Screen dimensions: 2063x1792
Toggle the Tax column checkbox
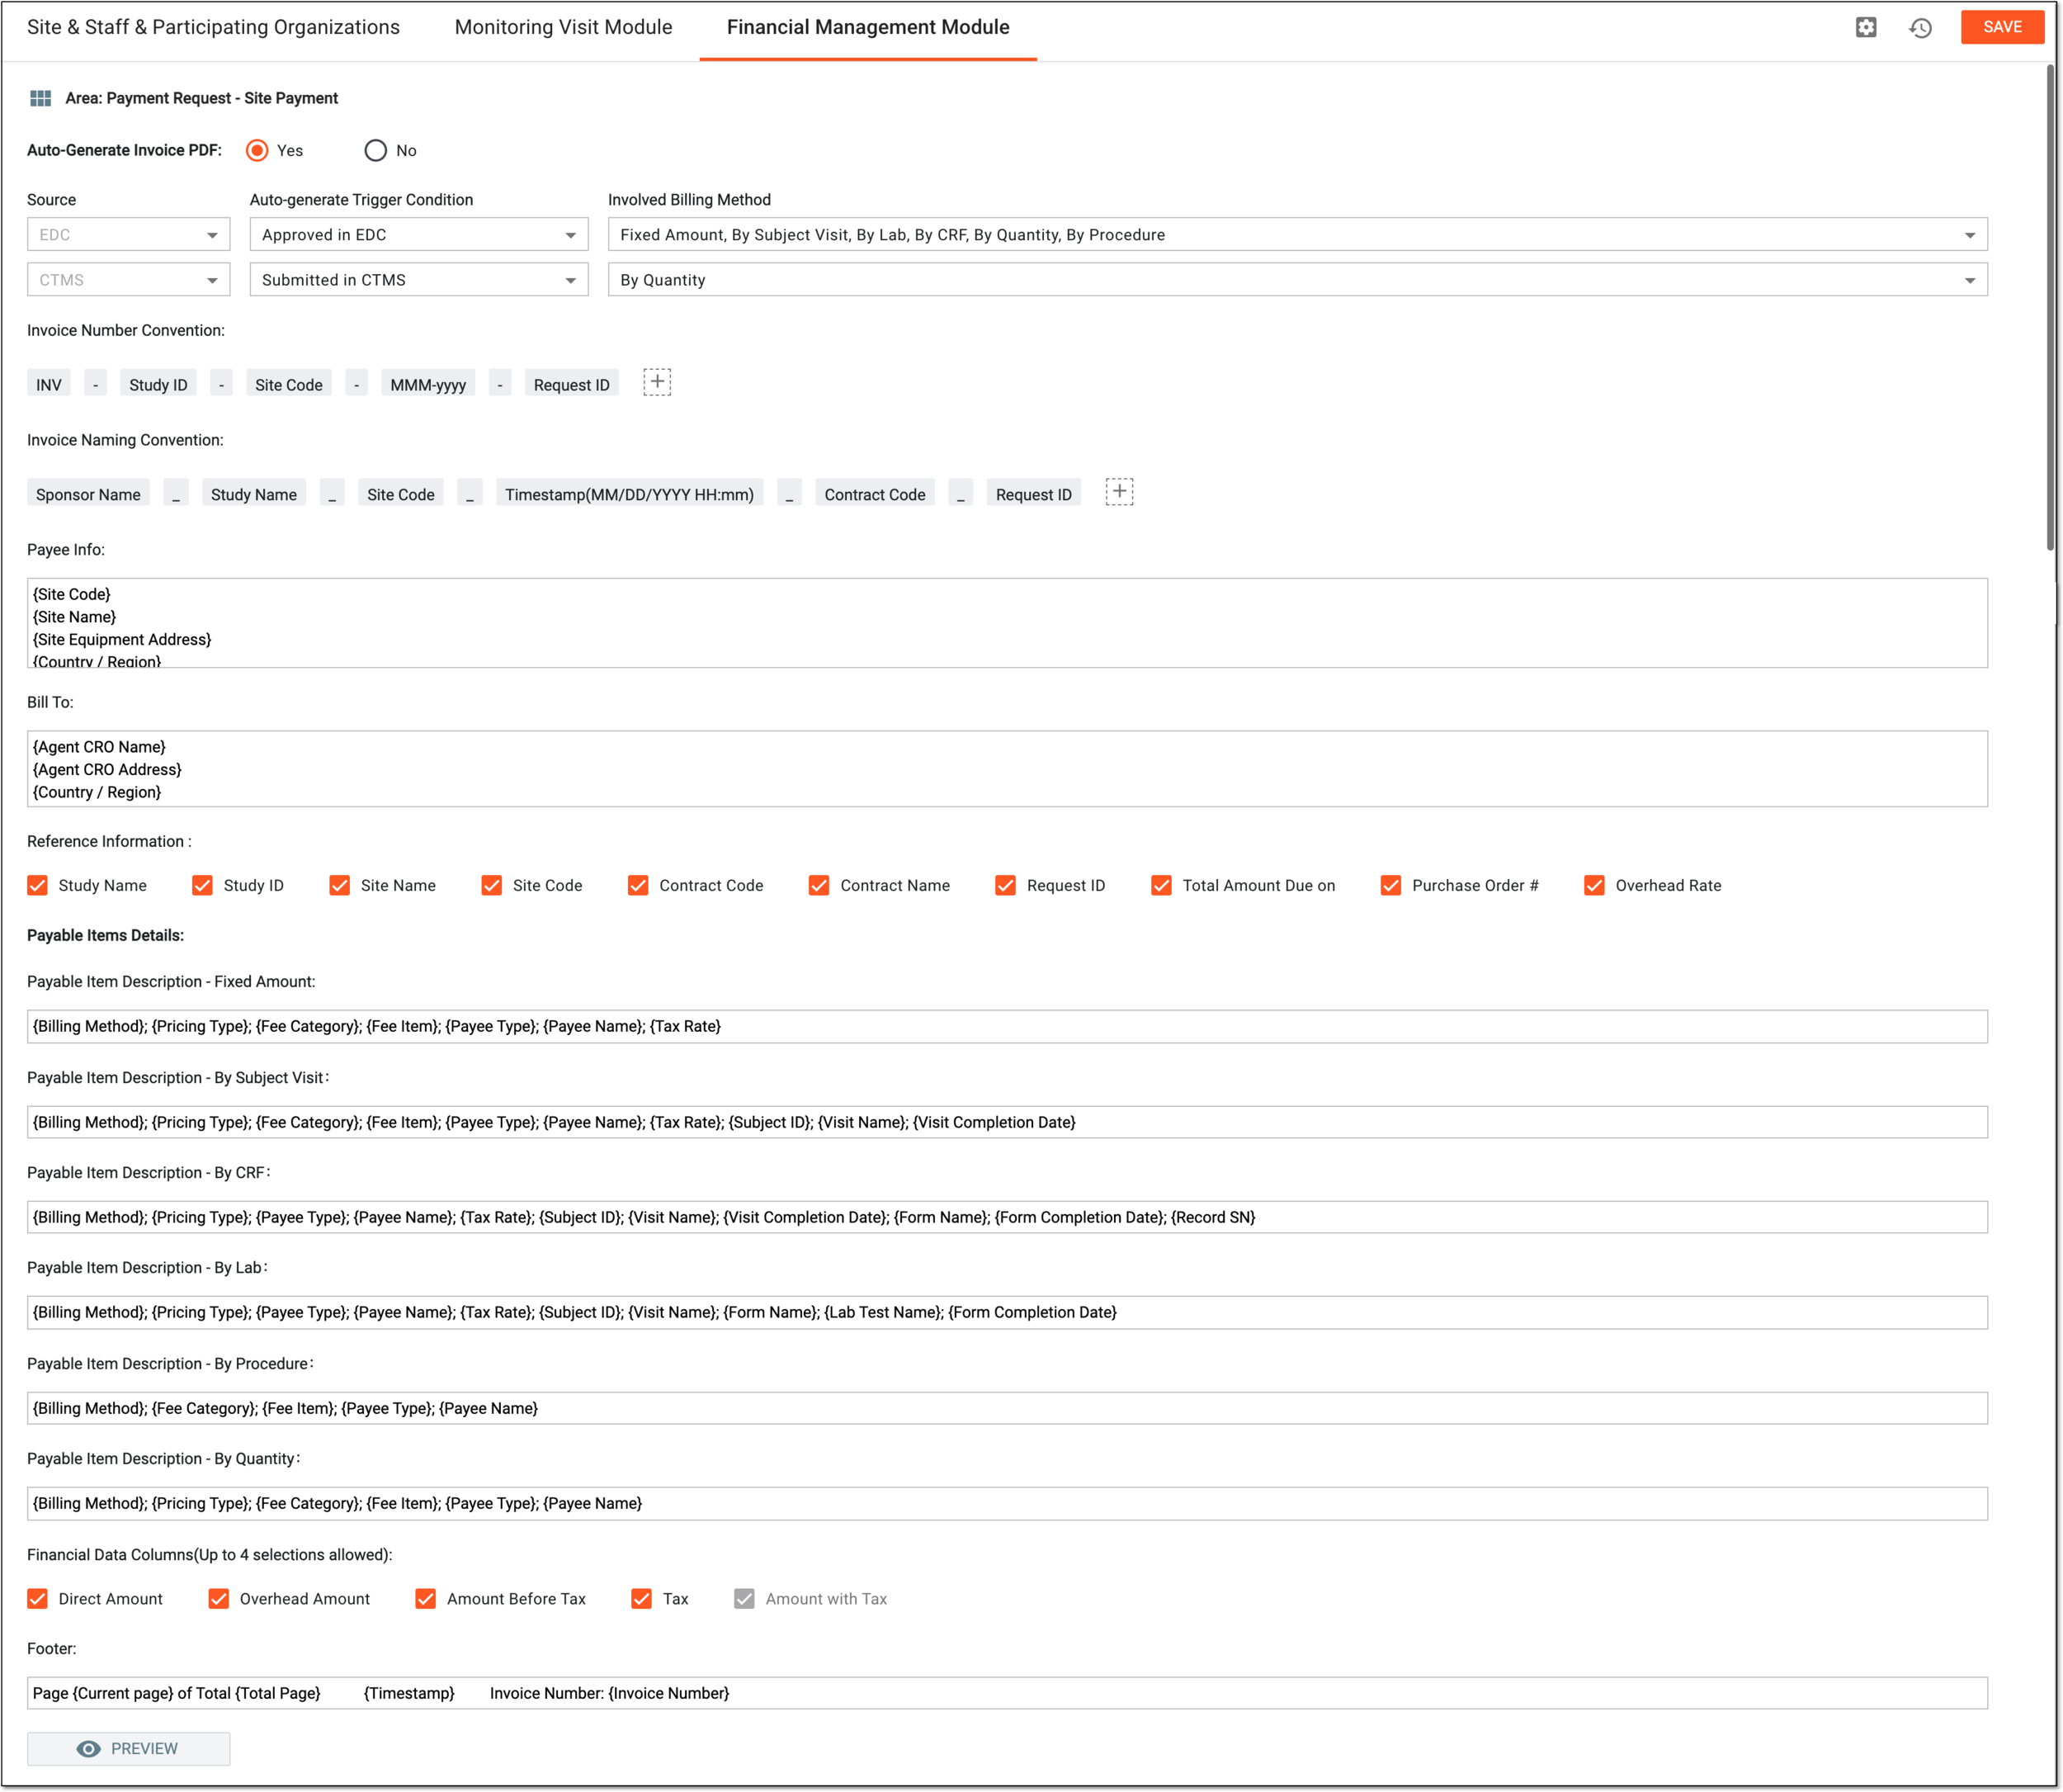(x=642, y=1598)
